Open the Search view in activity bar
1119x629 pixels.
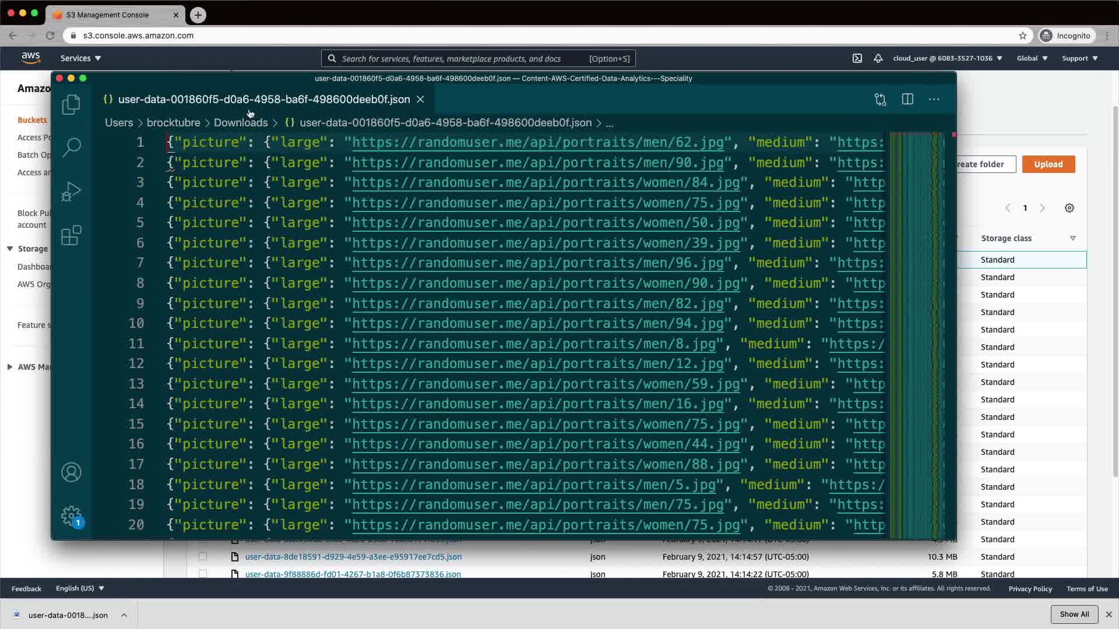click(x=71, y=147)
